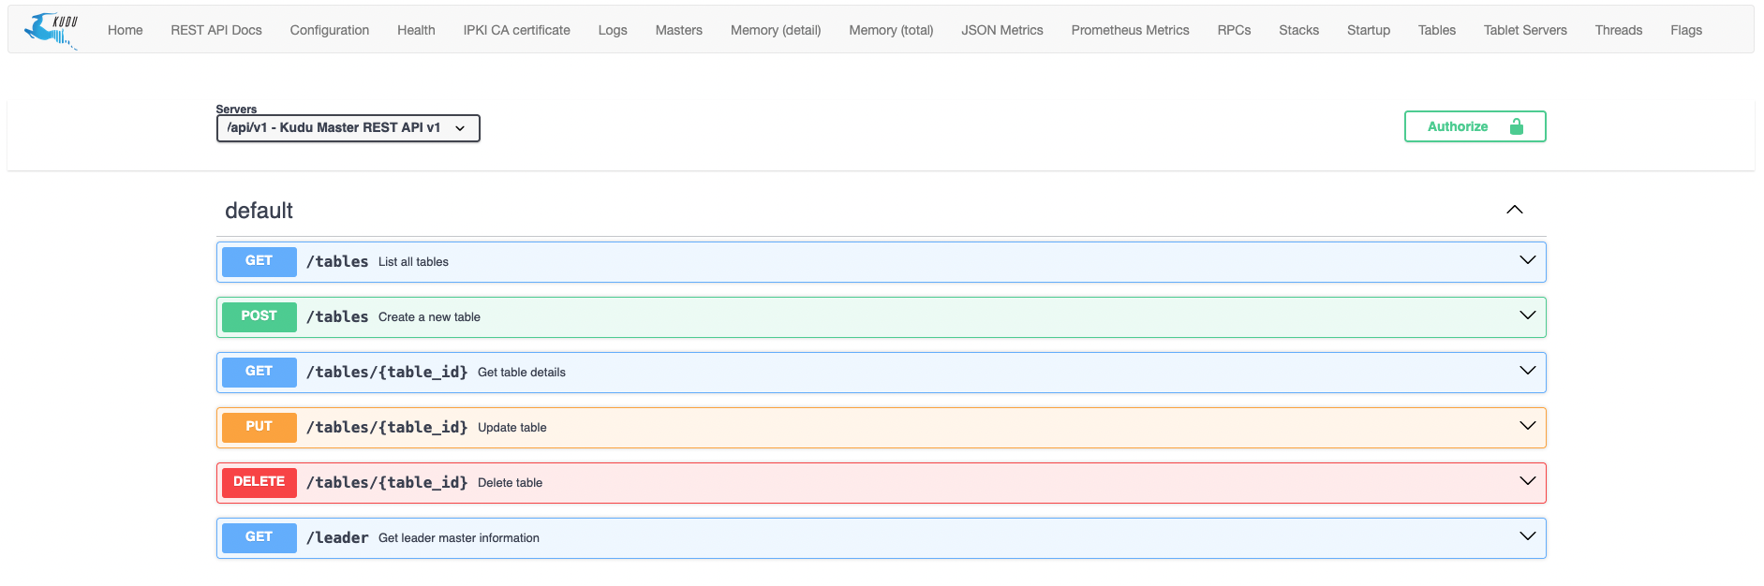
Task: Open Prometheus Metrics in navigation bar
Action: tap(1130, 30)
